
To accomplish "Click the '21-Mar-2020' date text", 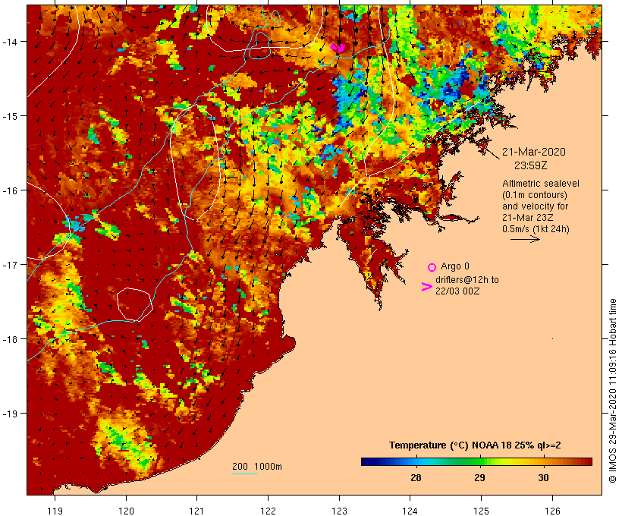I will [533, 152].
